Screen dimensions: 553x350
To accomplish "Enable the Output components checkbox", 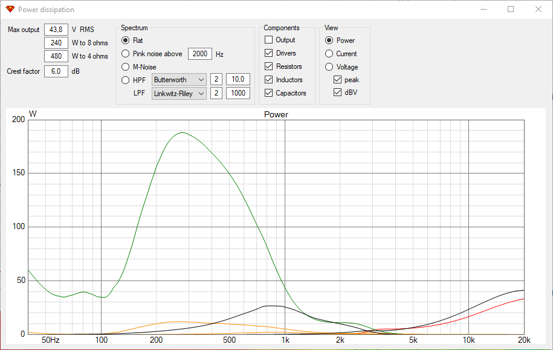I will click(268, 39).
